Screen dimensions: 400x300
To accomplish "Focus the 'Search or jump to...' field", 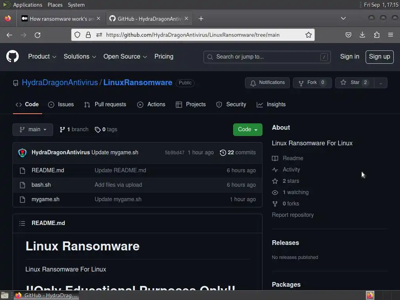I will coord(267,57).
